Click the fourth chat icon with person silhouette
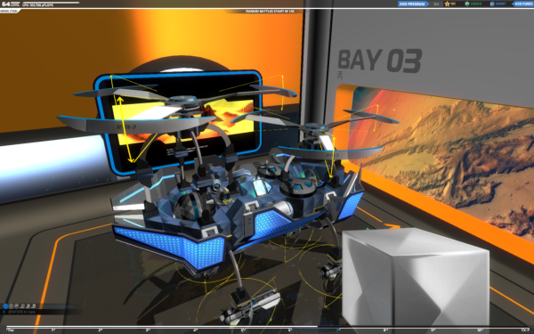The width and height of the screenshot is (534, 334). (x=22, y=306)
